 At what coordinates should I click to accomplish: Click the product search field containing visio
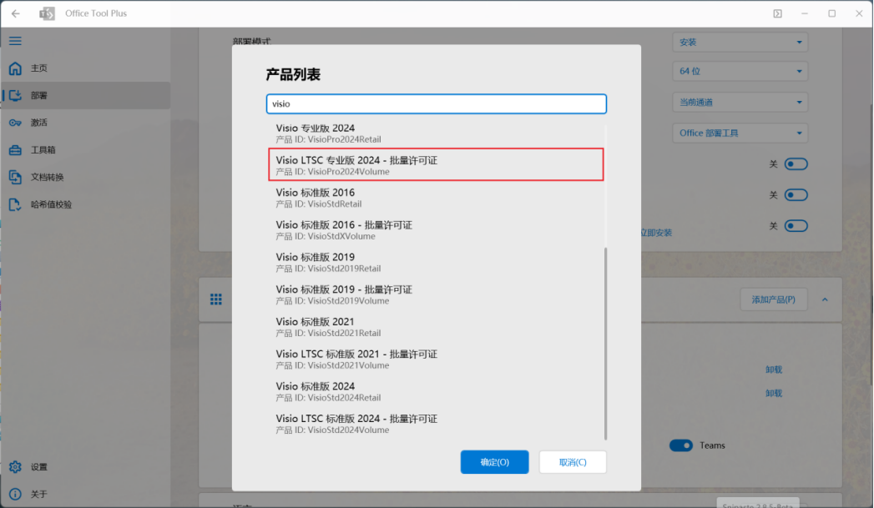437,103
